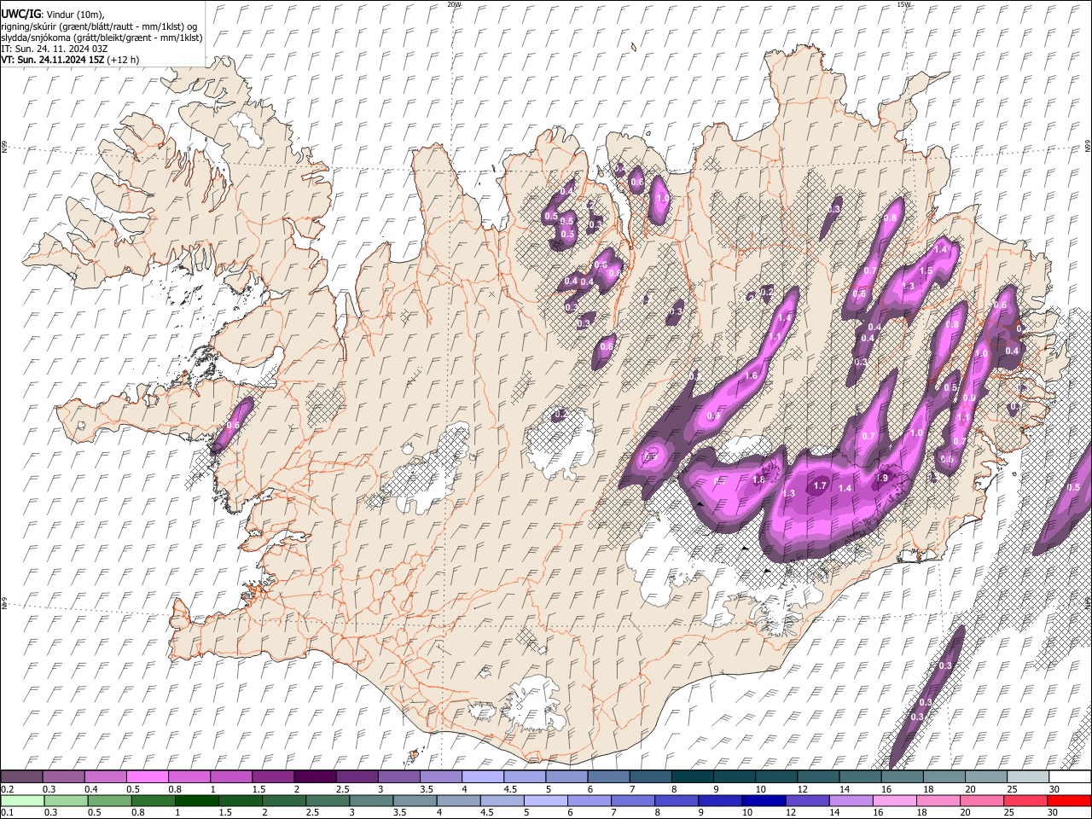Image resolution: width=1092 pixels, height=819 pixels.
Task: Click the "1.7" precipitation value on the map
Action: coord(820,485)
